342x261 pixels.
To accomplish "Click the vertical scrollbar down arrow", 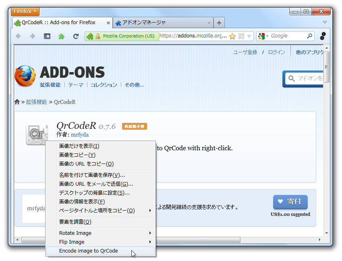I will 327,233.
